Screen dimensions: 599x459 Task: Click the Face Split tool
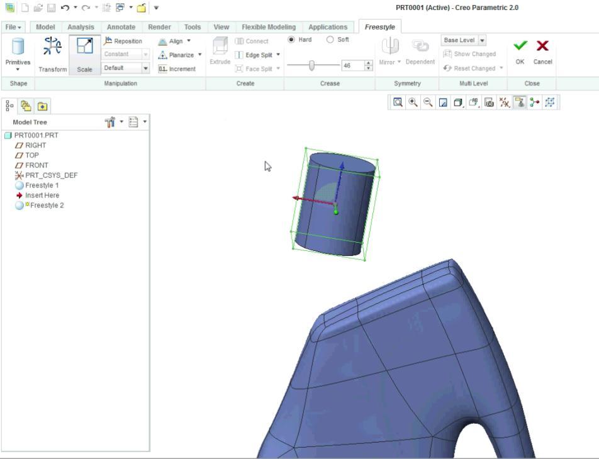coord(254,69)
